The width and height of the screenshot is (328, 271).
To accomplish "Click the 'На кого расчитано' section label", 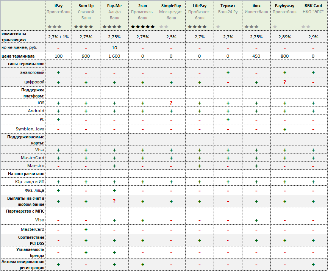I will tap(26, 174).
